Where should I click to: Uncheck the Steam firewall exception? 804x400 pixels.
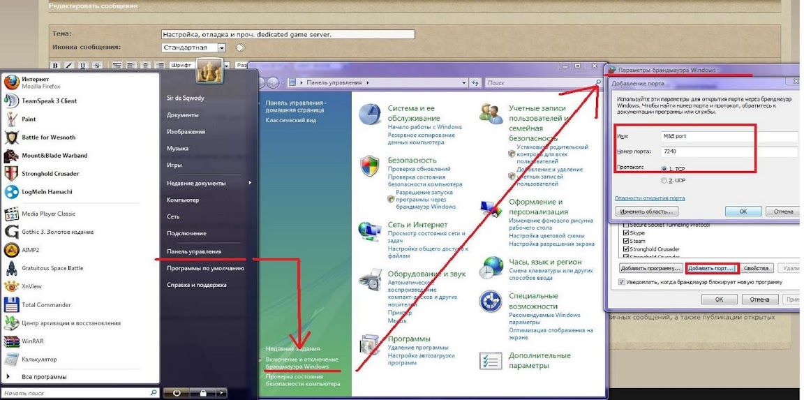coord(625,241)
